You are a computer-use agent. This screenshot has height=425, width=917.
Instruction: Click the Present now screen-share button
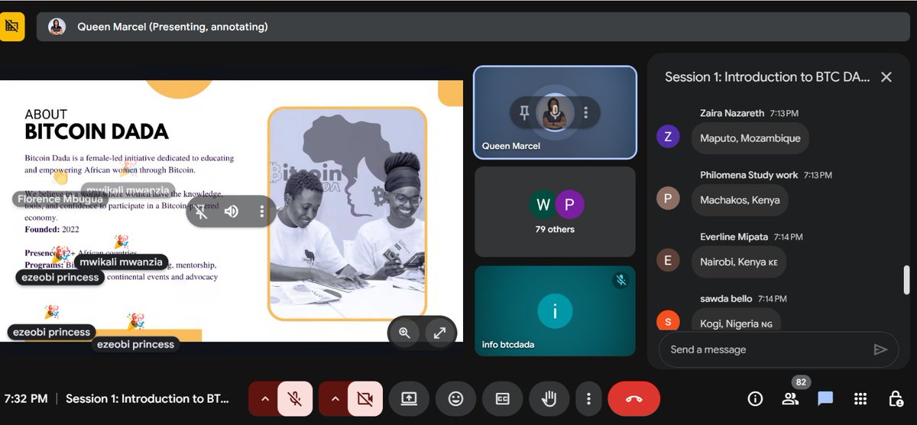pos(409,398)
